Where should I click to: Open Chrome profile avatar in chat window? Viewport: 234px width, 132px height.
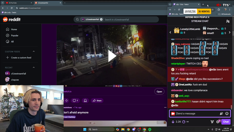[x=225, y=10]
